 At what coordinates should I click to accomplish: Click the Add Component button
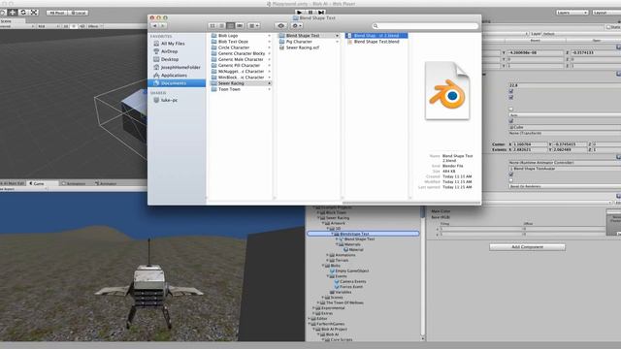(527, 247)
